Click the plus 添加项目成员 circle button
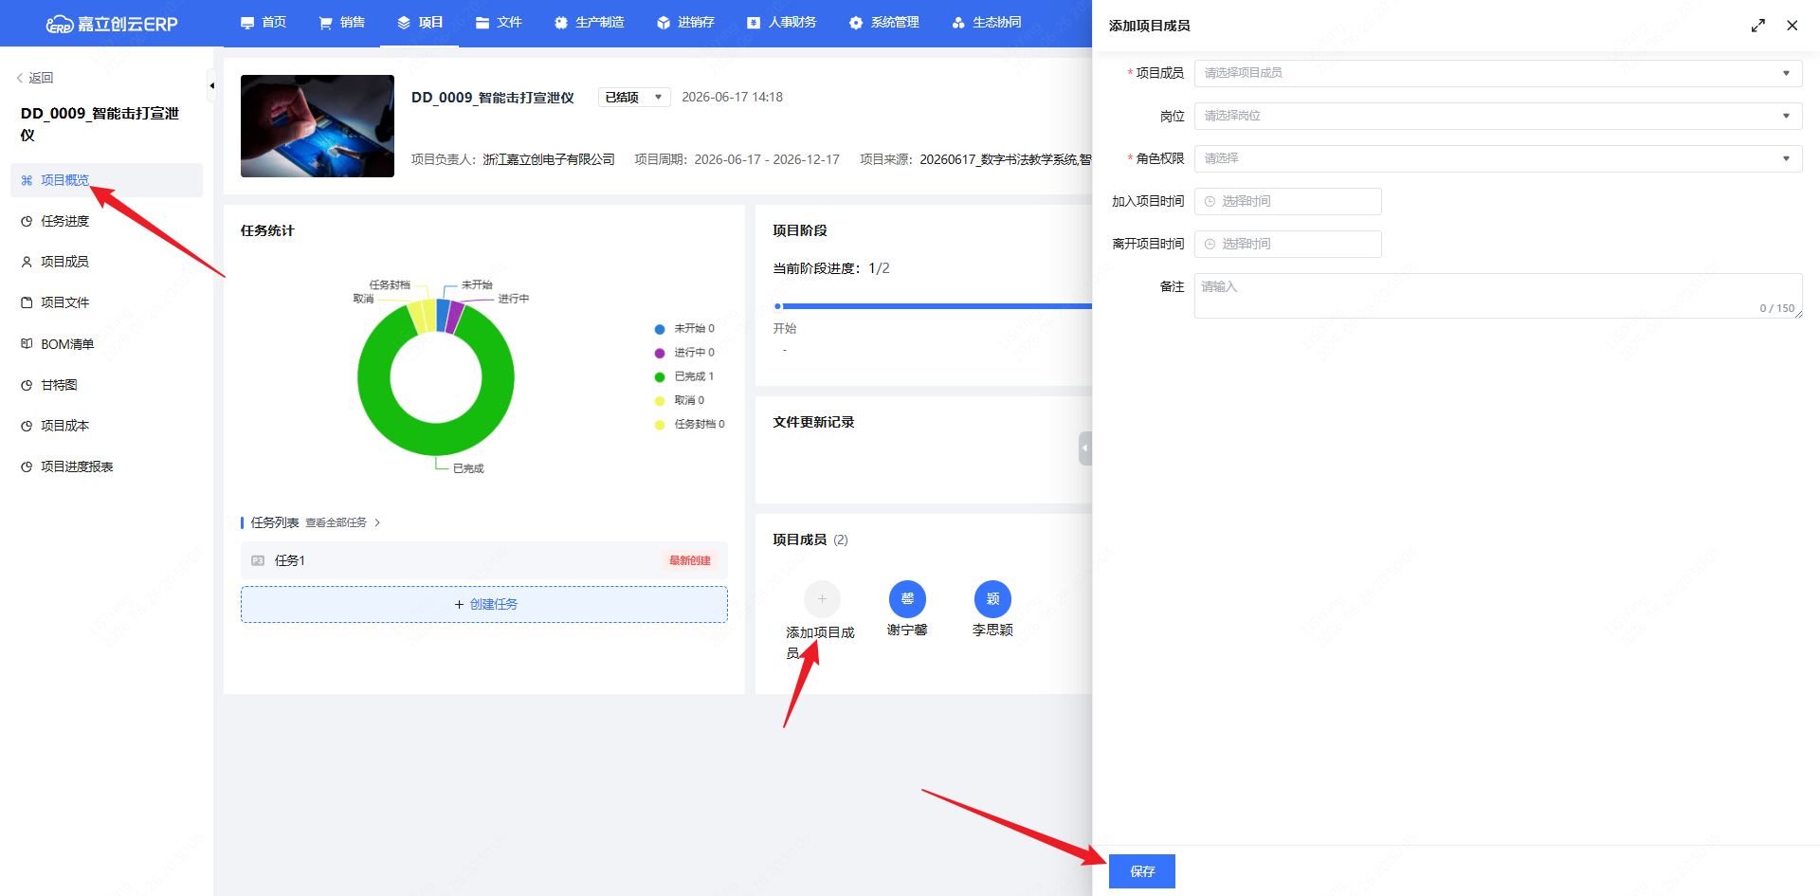 [822, 599]
